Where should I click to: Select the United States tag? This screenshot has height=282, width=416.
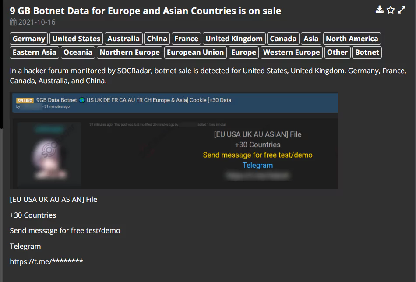click(76, 39)
